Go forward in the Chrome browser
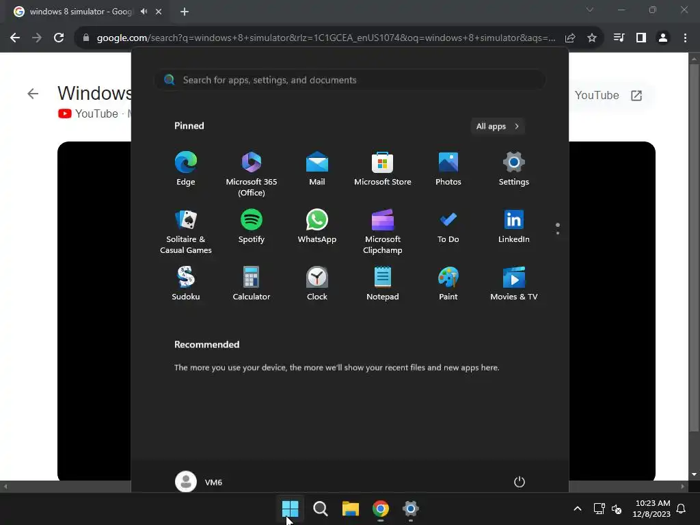The image size is (700, 525). (x=37, y=38)
